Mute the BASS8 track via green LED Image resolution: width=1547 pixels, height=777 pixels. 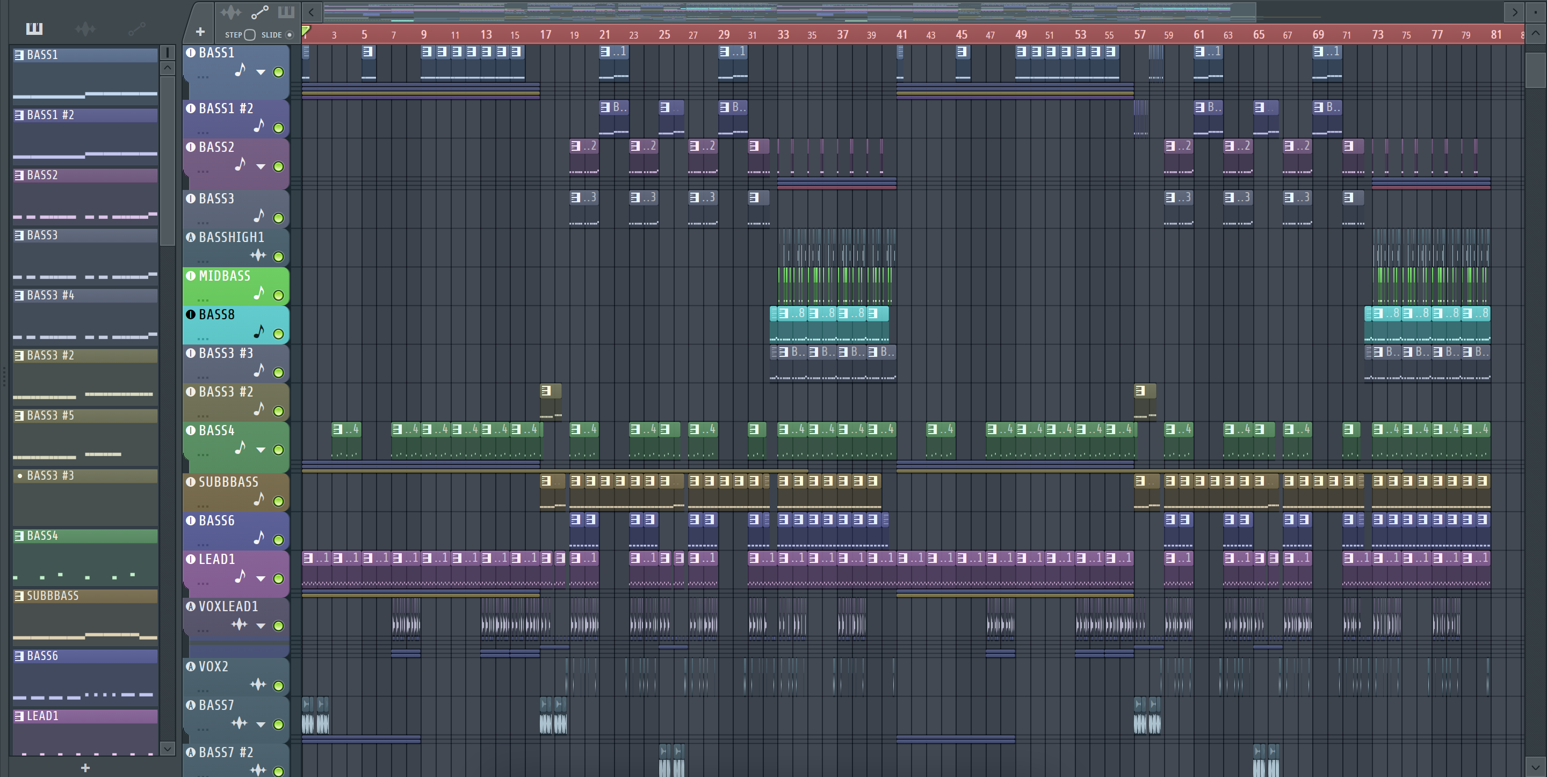point(279,334)
